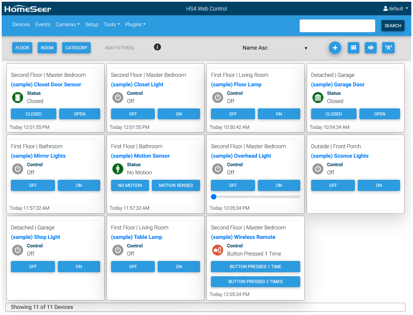Click the Garage Door status icon
This screenshot has height=315, width=413.
[318, 98]
